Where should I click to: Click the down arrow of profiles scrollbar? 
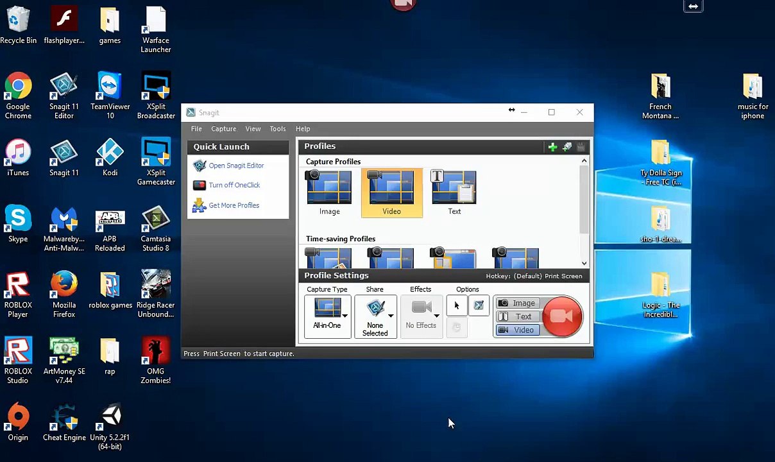point(584,263)
